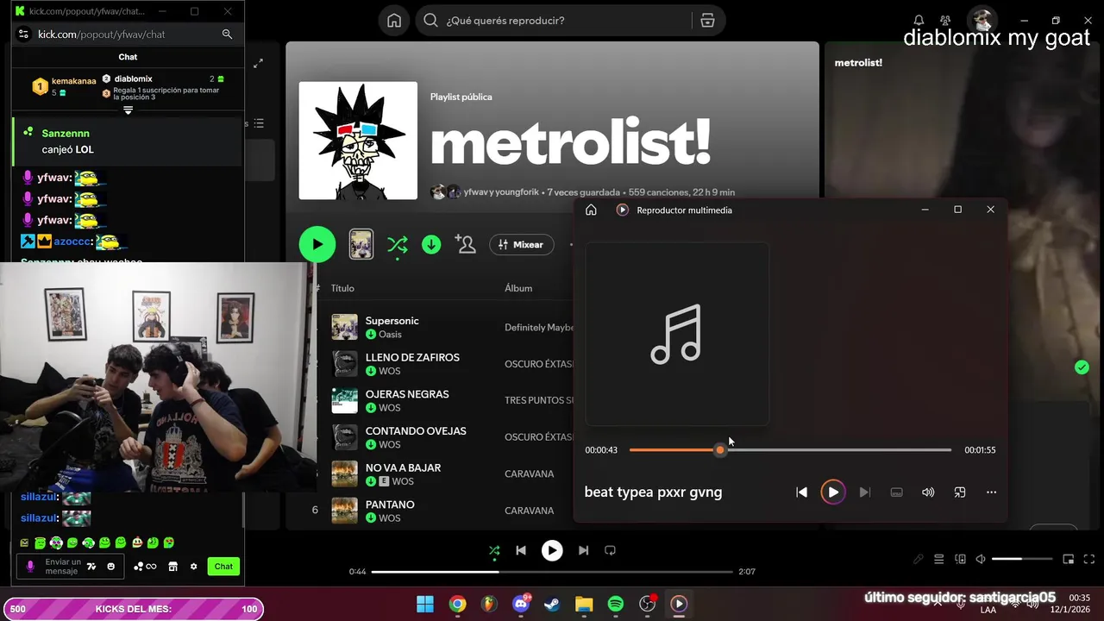Zoom icon in Kick popout address bar
The width and height of the screenshot is (1104, 621).
[x=227, y=34]
